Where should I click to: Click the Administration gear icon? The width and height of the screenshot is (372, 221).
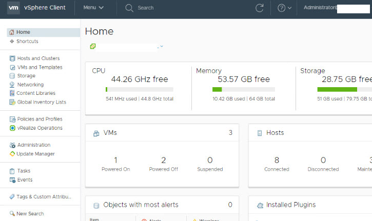pyautogui.click(x=12, y=145)
